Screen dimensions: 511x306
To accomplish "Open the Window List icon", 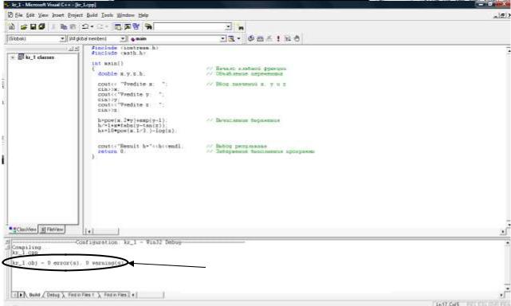I will [x=136, y=27].
